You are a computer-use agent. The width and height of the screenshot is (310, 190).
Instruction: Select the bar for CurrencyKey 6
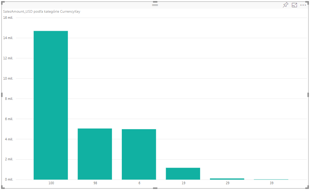tap(139, 154)
